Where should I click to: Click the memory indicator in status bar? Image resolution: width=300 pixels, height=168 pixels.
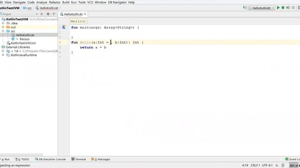pyautogui.click(x=294, y=165)
